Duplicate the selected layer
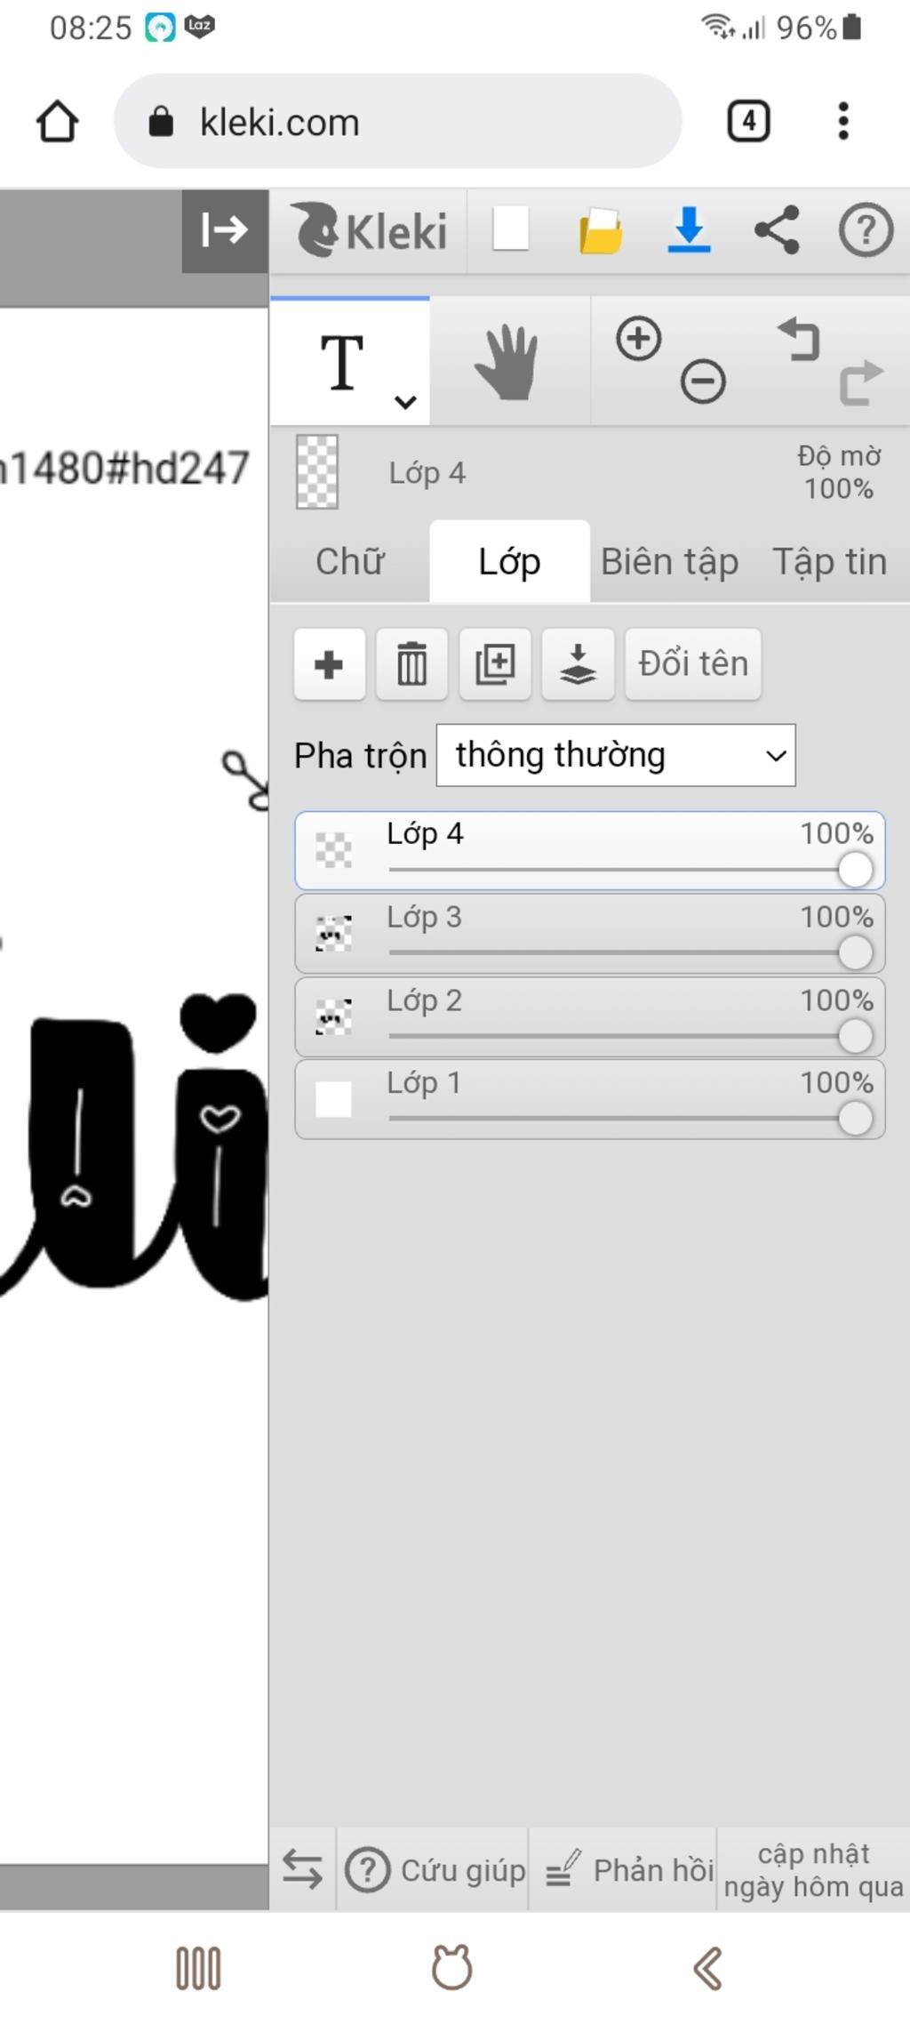The image size is (910, 2024). [495, 664]
